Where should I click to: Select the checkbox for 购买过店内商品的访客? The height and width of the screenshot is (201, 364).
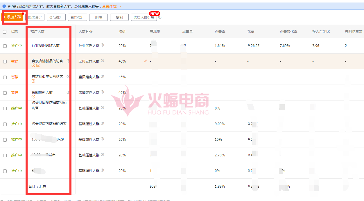coord(5,124)
